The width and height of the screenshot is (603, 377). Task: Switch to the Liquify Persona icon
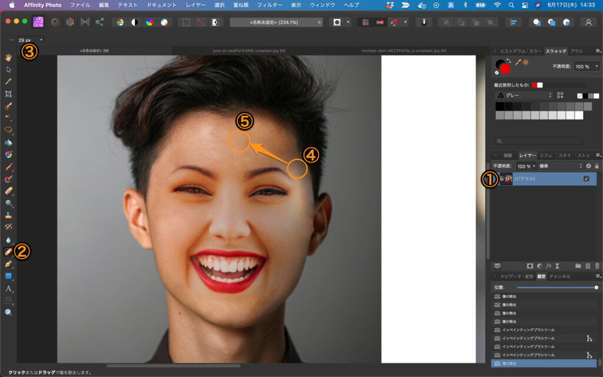coord(55,22)
